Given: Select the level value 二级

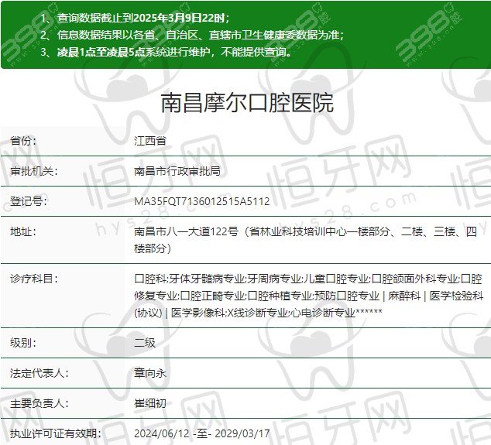Looking at the screenshot, I should pyautogui.click(x=145, y=343).
